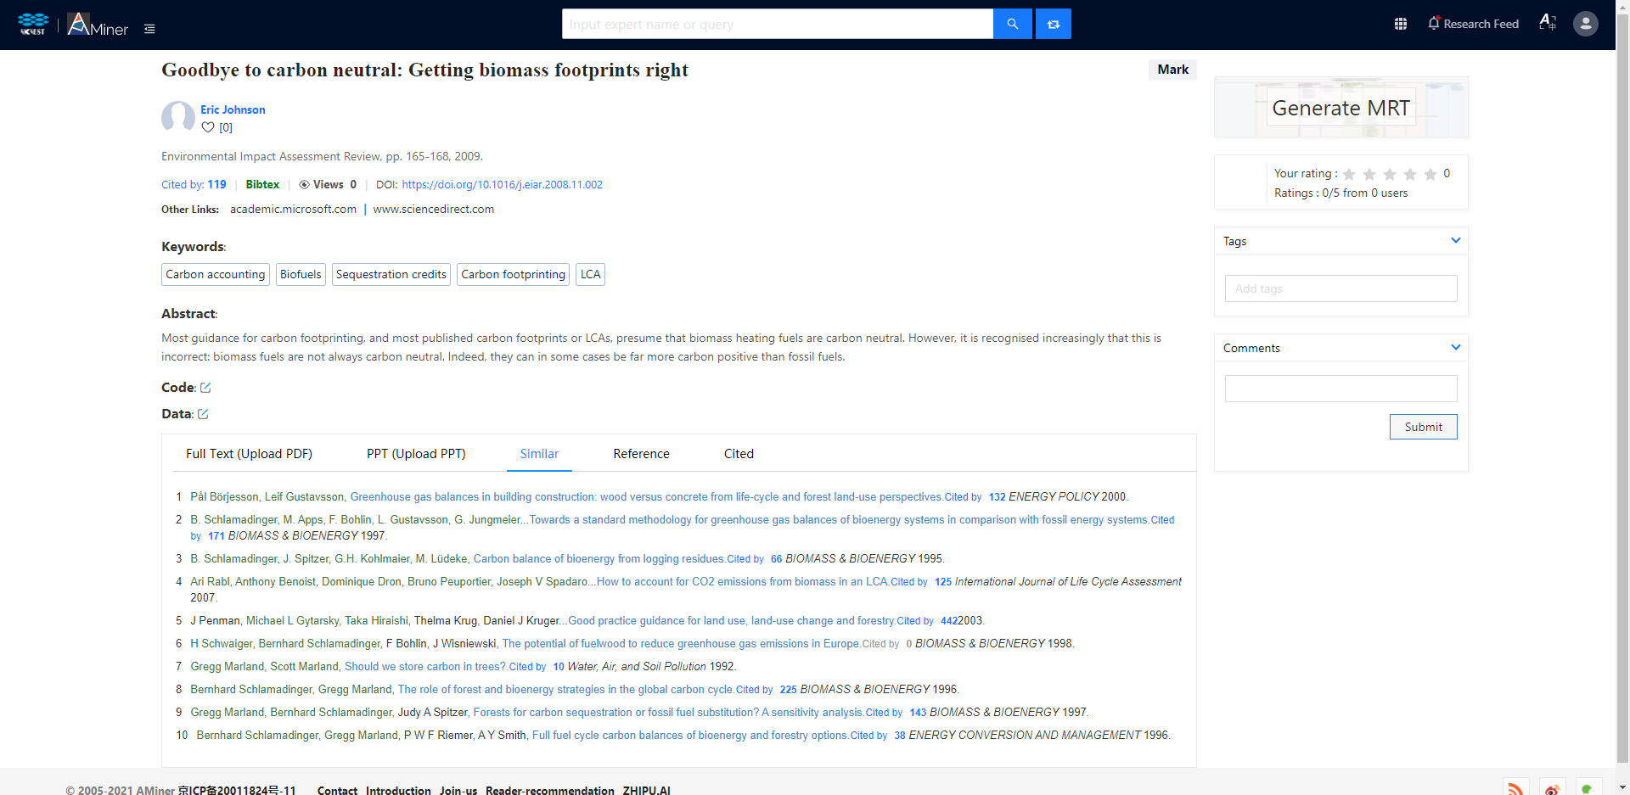Viewport: 1630px width, 795px height.
Task: Click the Generate MRT banner
Action: tap(1341, 108)
